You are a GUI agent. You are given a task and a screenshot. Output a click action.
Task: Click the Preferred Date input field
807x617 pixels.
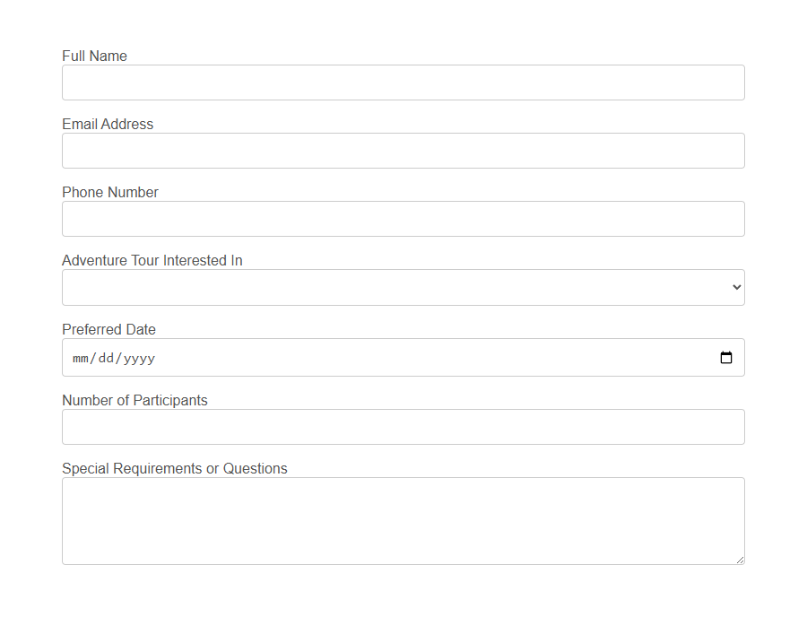[x=359, y=357]
